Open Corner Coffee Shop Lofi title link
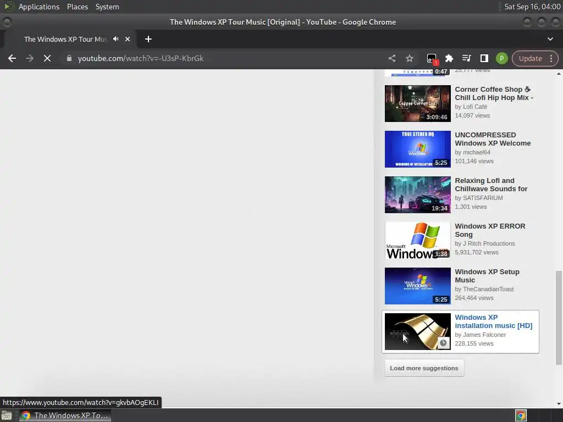The height and width of the screenshot is (422, 563). click(x=494, y=93)
